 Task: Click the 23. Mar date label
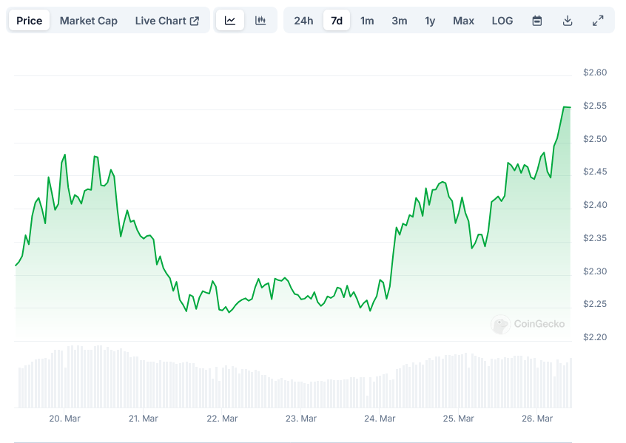(300, 419)
